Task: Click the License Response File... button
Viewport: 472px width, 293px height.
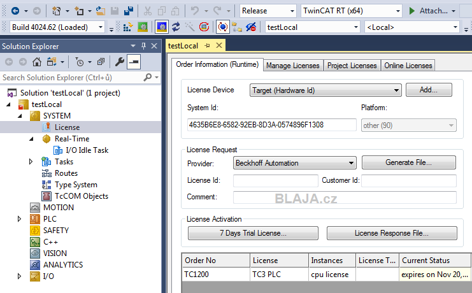Action: click(392, 233)
